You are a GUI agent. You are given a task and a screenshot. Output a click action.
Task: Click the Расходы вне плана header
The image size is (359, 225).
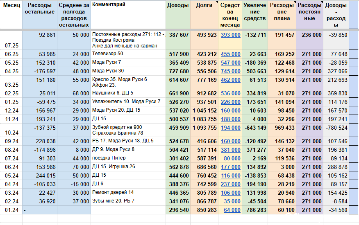[x=282, y=15]
